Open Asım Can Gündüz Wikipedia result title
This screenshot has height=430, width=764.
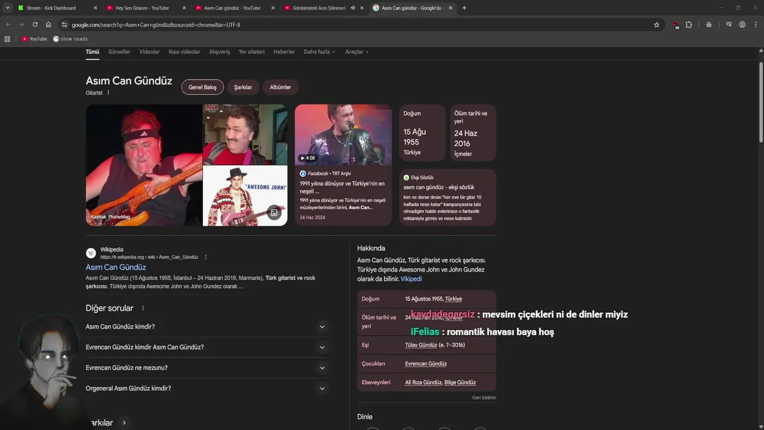tap(116, 267)
